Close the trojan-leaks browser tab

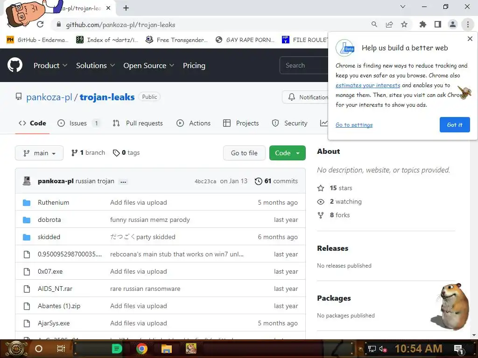point(108,8)
